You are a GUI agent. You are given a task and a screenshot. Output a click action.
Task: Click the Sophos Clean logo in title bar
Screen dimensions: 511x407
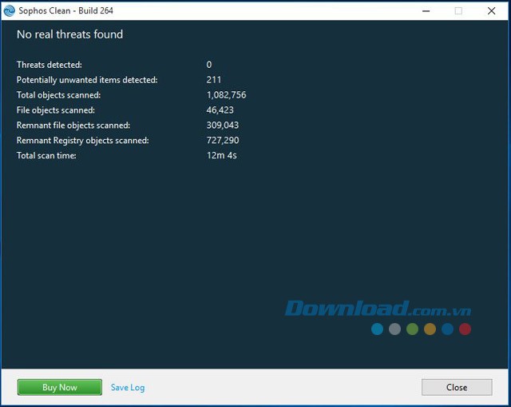(x=9, y=10)
